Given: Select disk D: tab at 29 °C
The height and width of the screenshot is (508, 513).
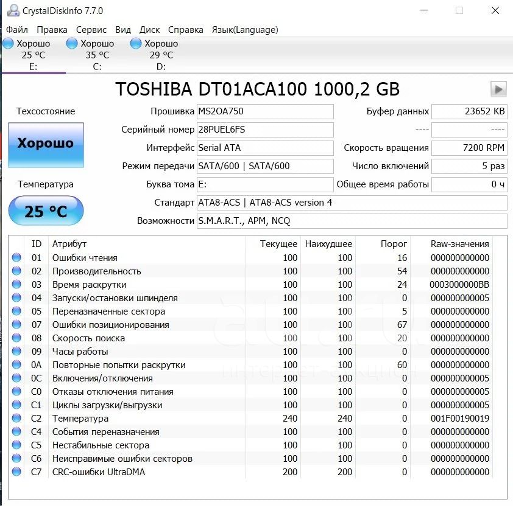Looking at the screenshot, I should coord(161,55).
